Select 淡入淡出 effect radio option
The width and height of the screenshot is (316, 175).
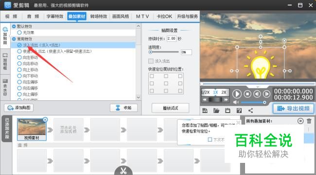click(19, 45)
